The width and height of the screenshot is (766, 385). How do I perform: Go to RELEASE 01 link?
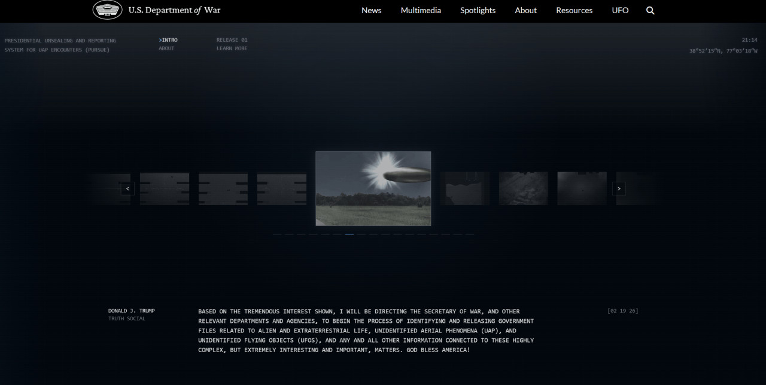pos(232,40)
